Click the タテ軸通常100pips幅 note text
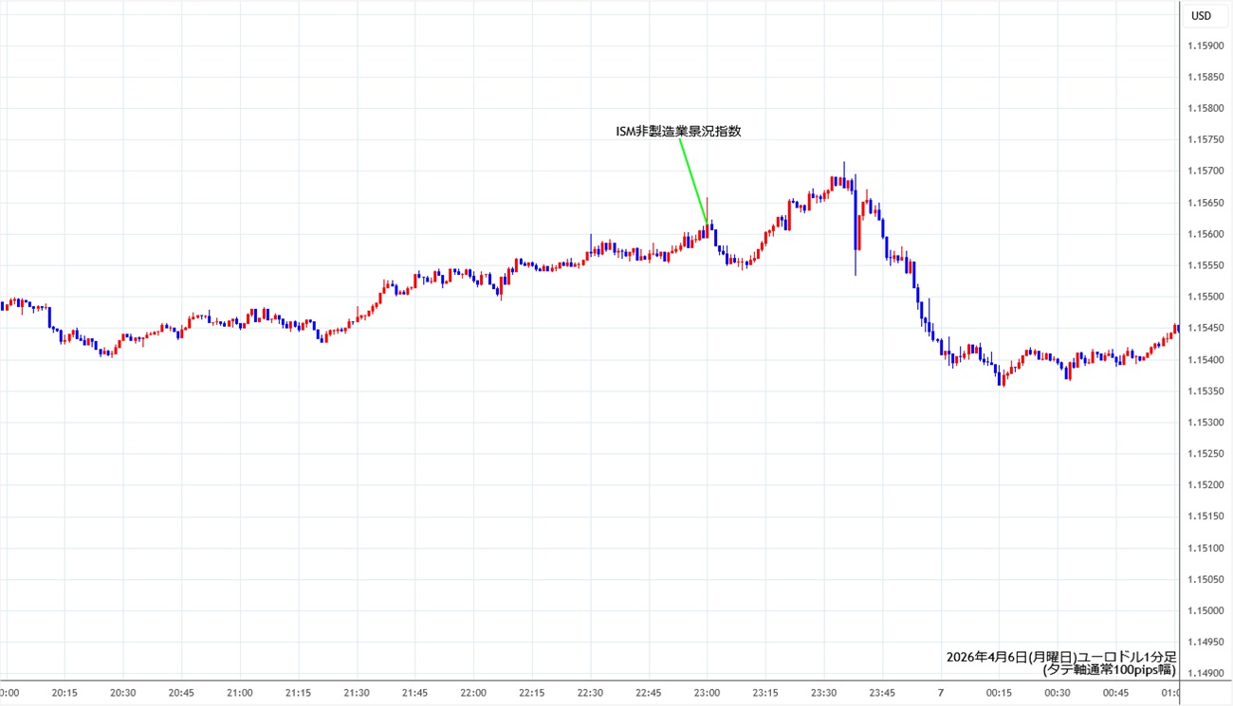The image size is (1233, 706). click(1108, 669)
